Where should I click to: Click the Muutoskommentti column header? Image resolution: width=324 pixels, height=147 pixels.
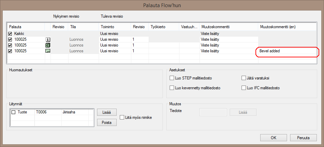pos(228,27)
